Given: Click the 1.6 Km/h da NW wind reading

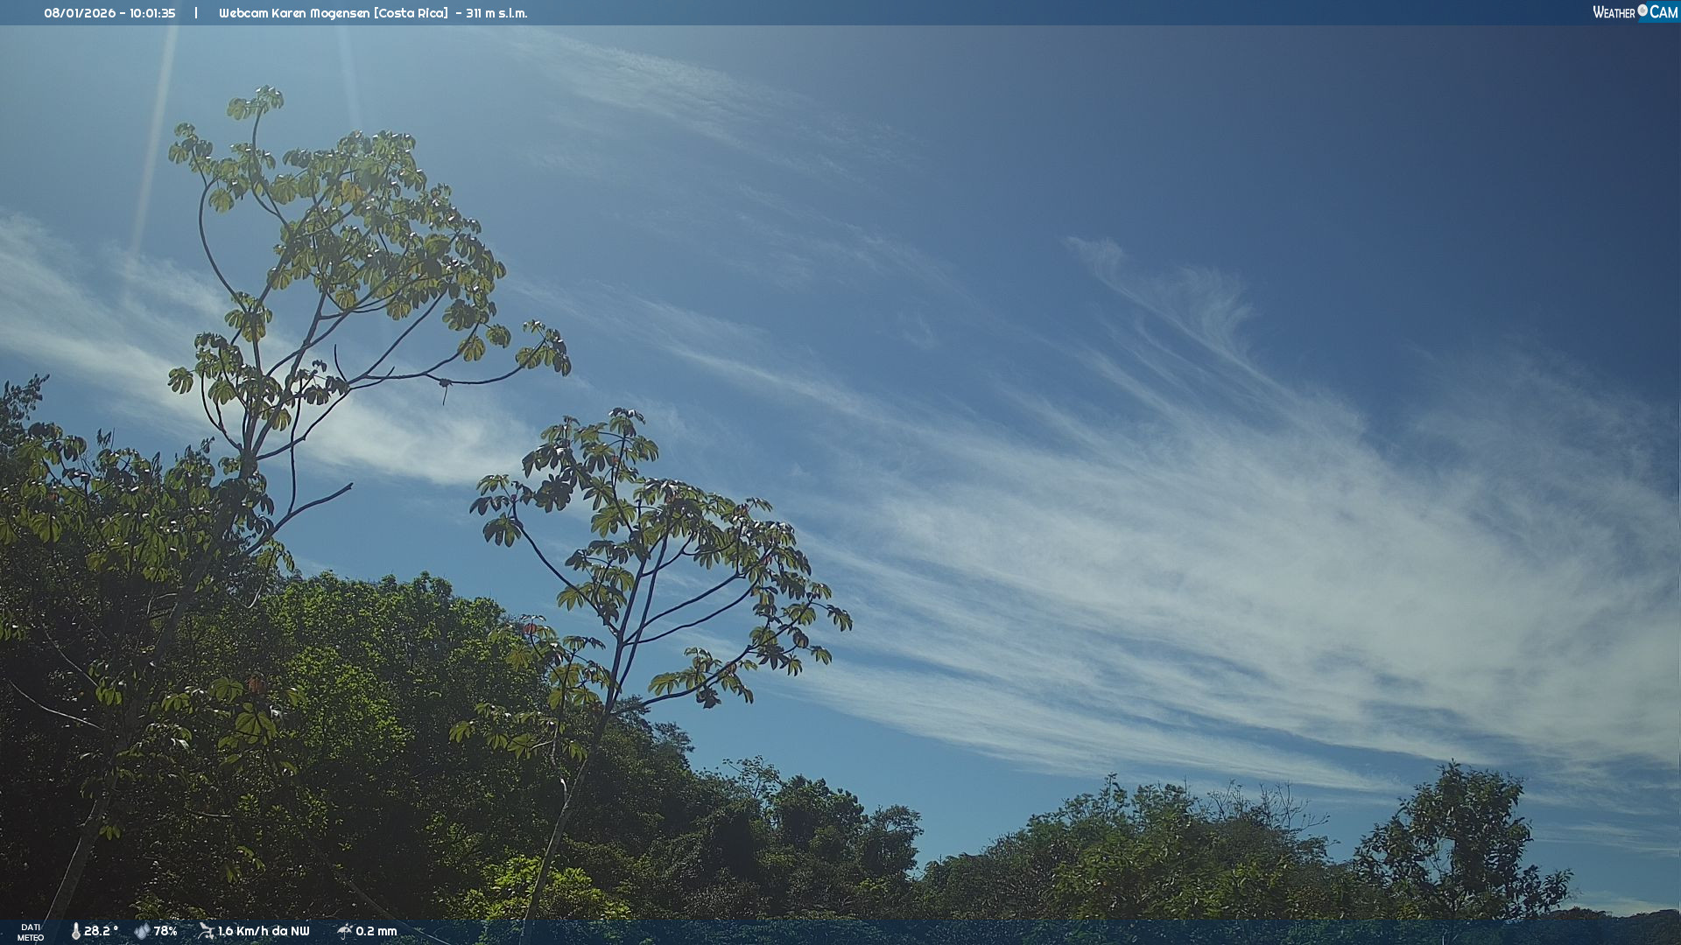Looking at the screenshot, I should click(x=264, y=931).
